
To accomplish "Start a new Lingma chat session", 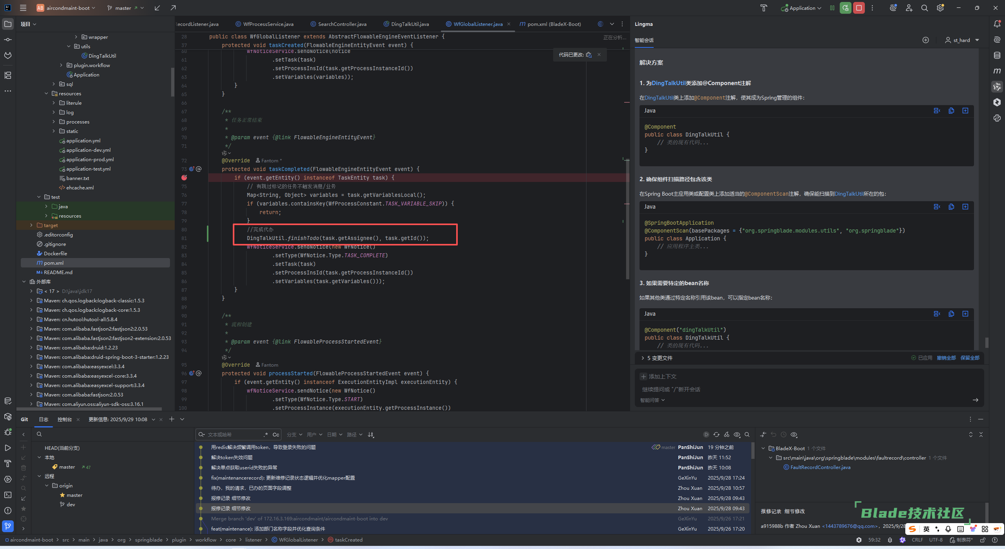I will 926,40.
